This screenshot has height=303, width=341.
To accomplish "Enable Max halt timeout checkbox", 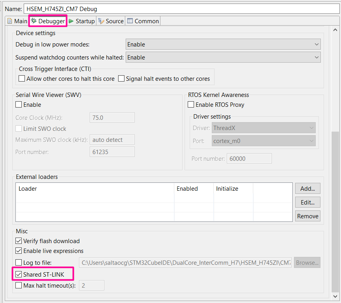I will 19,285.
